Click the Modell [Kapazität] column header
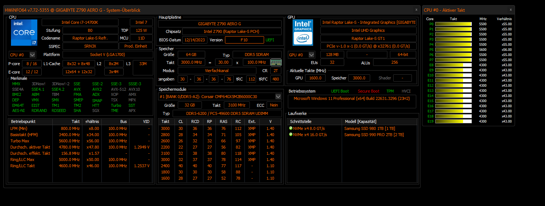Screen dimensions: 545x206 pos(379,121)
